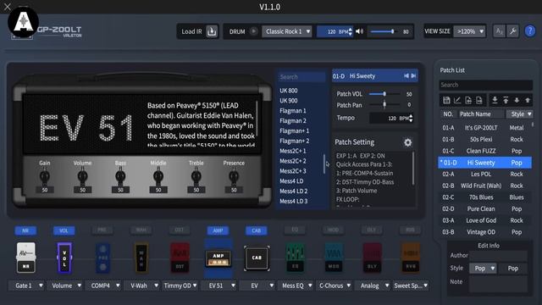
Task: Adjust the Patch VOL slider
Action: tap(384, 94)
